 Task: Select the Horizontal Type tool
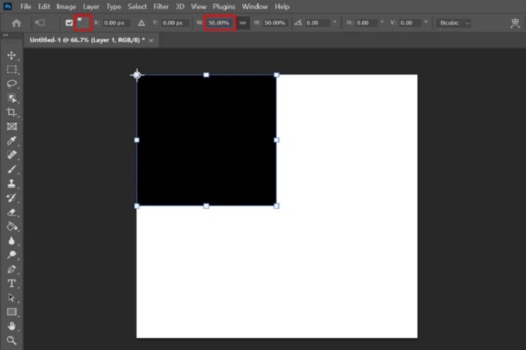click(11, 284)
